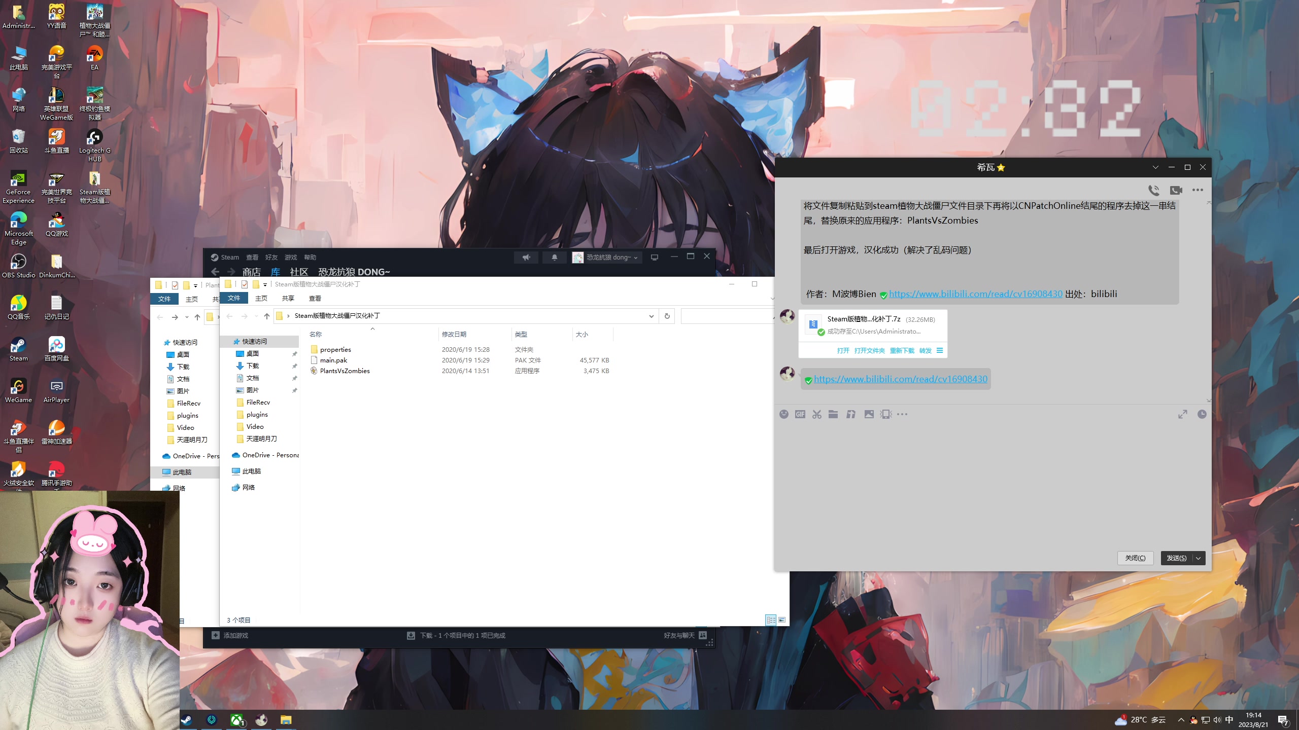Select the scissors screenshot tool
This screenshot has width=1299, height=730.
pyautogui.click(x=816, y=414)
